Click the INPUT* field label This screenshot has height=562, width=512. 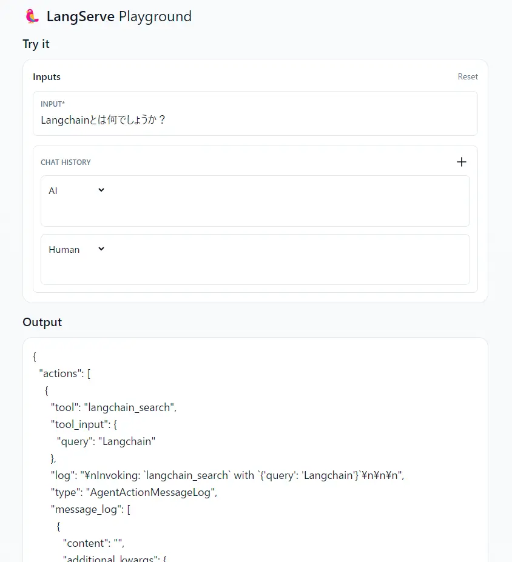(x=53, y=104)
